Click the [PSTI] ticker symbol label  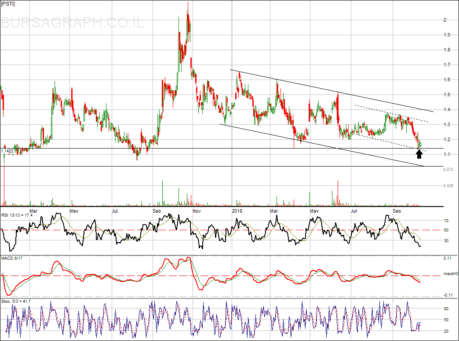8,4
